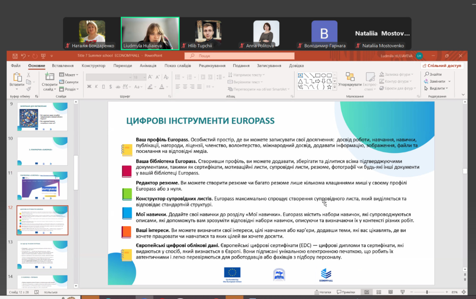Start slideshow from beginning via quick access icon

(43, 56)
